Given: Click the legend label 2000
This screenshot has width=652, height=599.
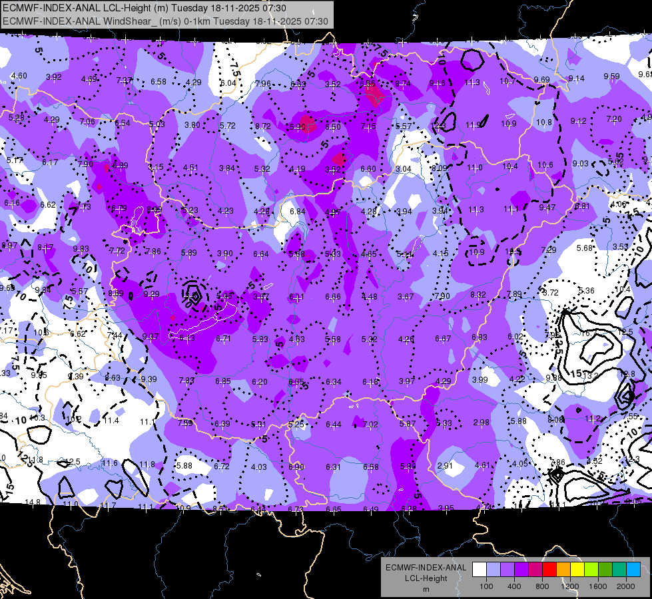Looking at the screenshot, I should [626, 586].
